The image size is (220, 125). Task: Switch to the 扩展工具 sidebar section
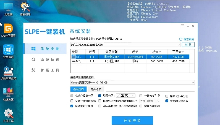[x=45, y=70]
